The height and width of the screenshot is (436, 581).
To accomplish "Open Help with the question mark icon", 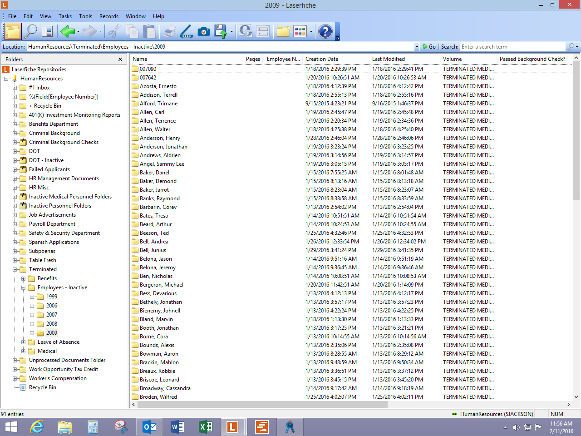I will [x=325, y=31].
